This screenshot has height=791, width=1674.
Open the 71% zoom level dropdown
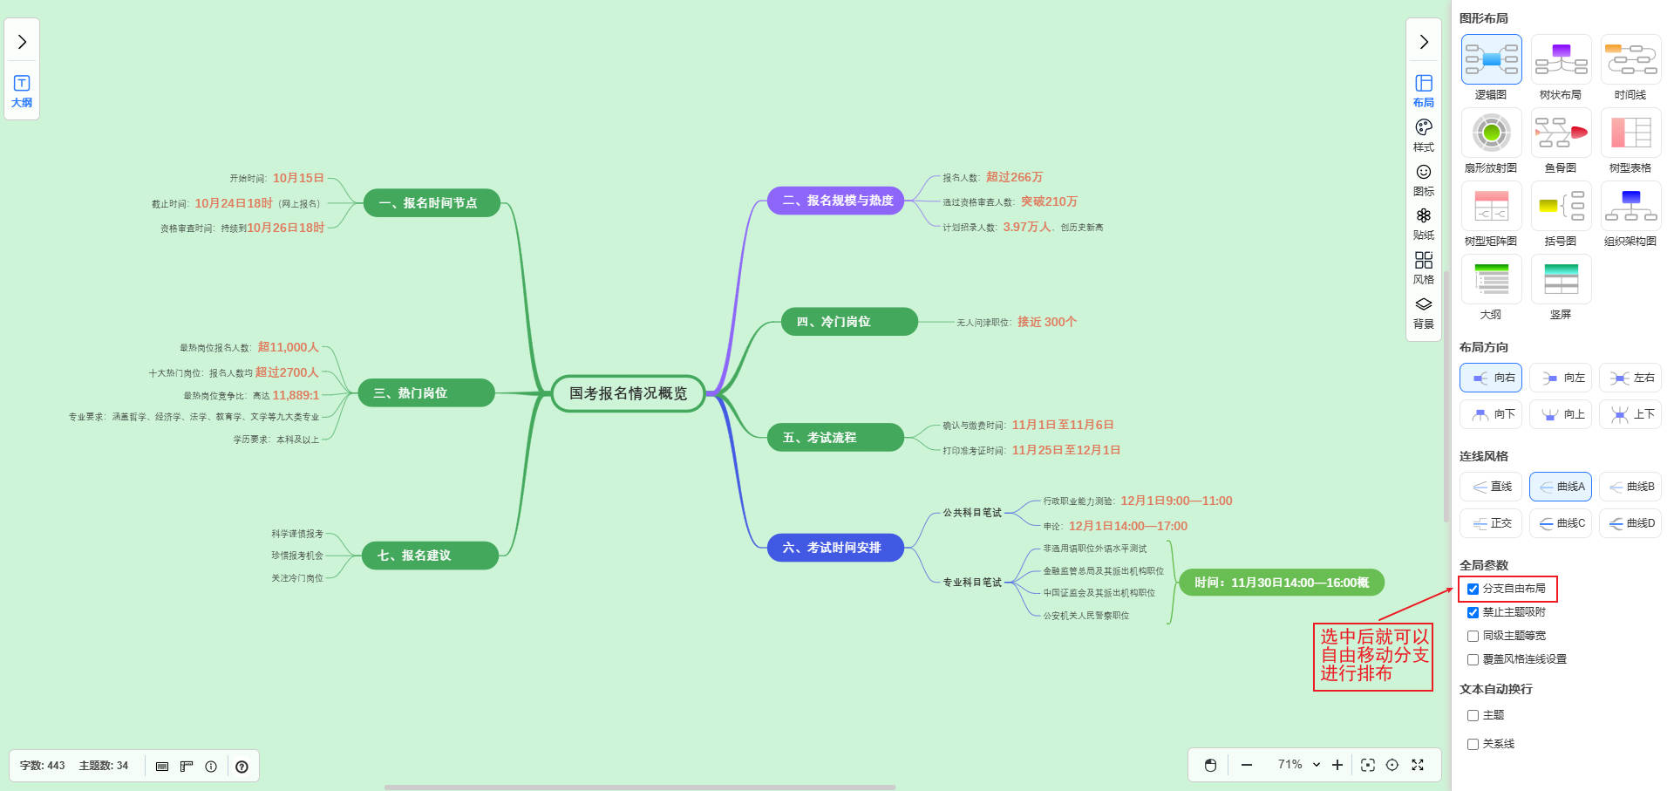click(x=1298, y=765)
